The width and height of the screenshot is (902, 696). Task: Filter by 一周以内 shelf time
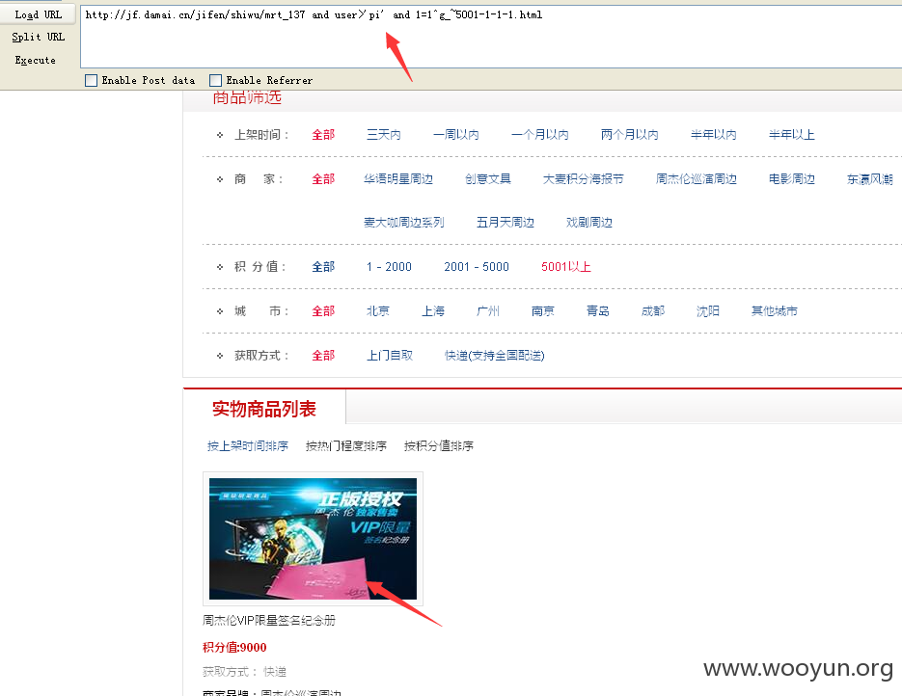coord(456,135)
